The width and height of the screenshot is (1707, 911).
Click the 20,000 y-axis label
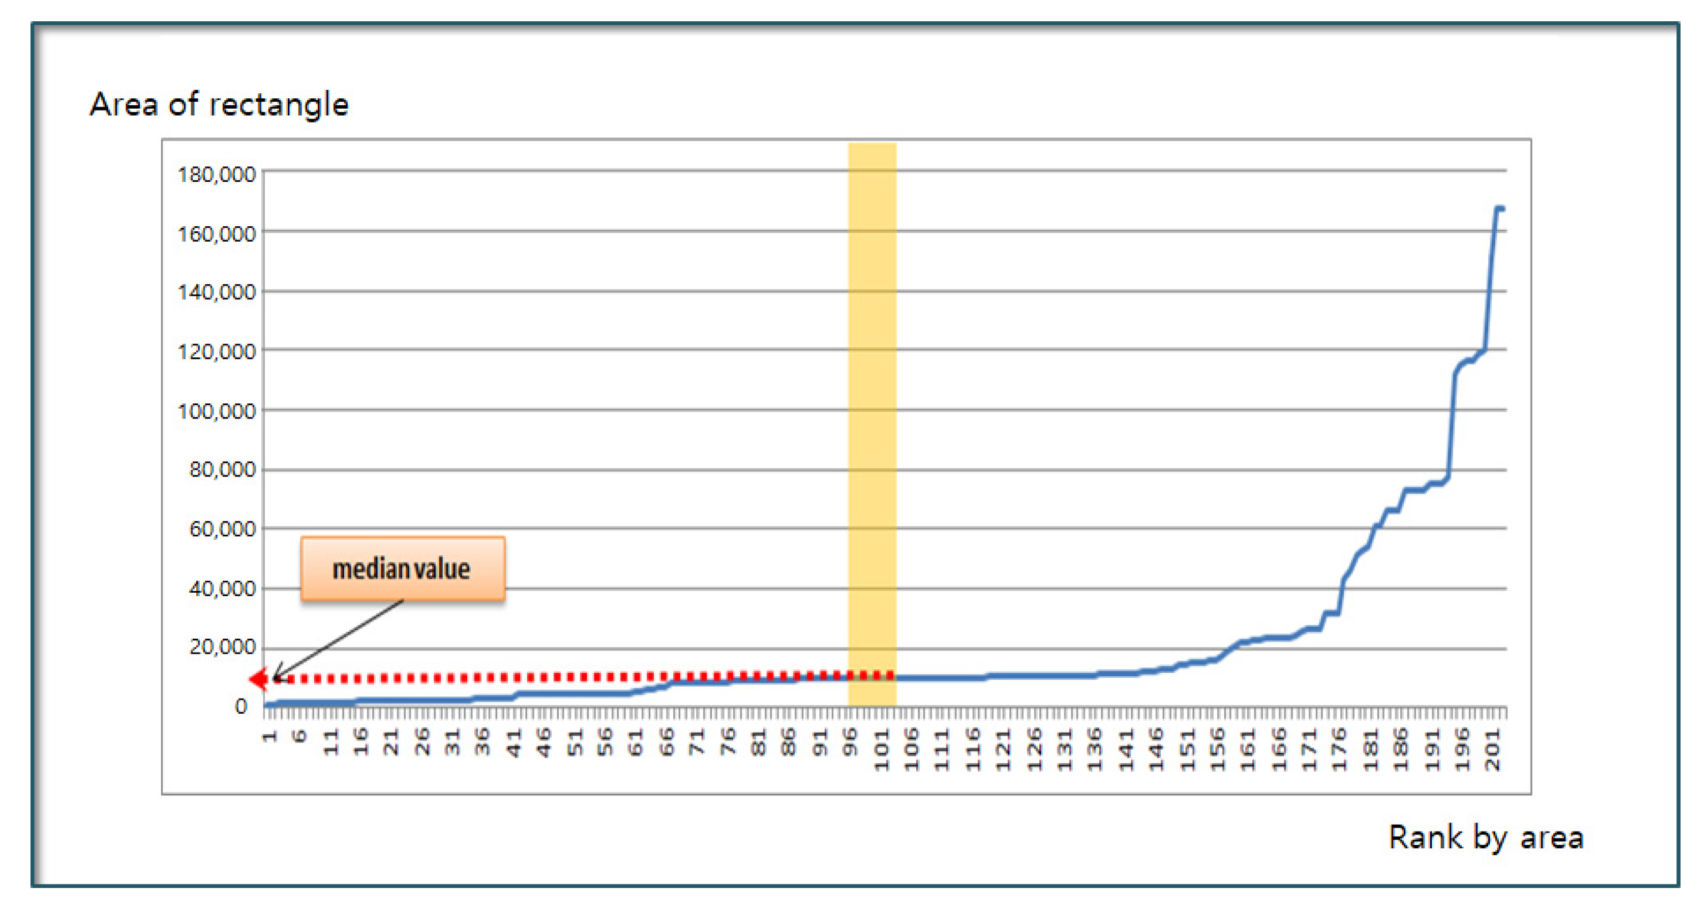(x=222, y=647)
